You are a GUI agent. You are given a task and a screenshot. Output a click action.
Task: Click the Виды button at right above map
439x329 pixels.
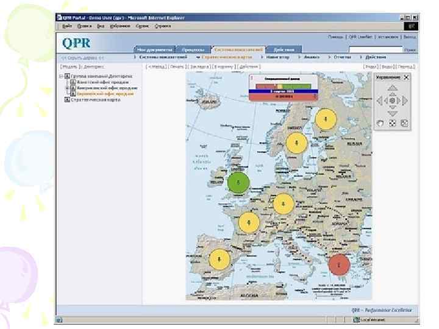click(387, 66)
